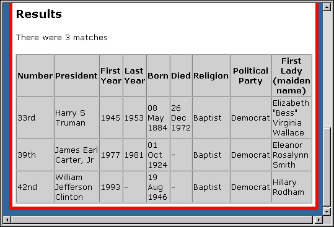Image resolution: width=334 pixels, height=227 pixels.
Task: Click the vertical scrollbar up arrow
Action: point(327,7)
